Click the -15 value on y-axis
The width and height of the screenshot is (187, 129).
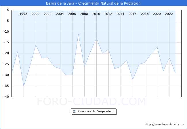6,42
